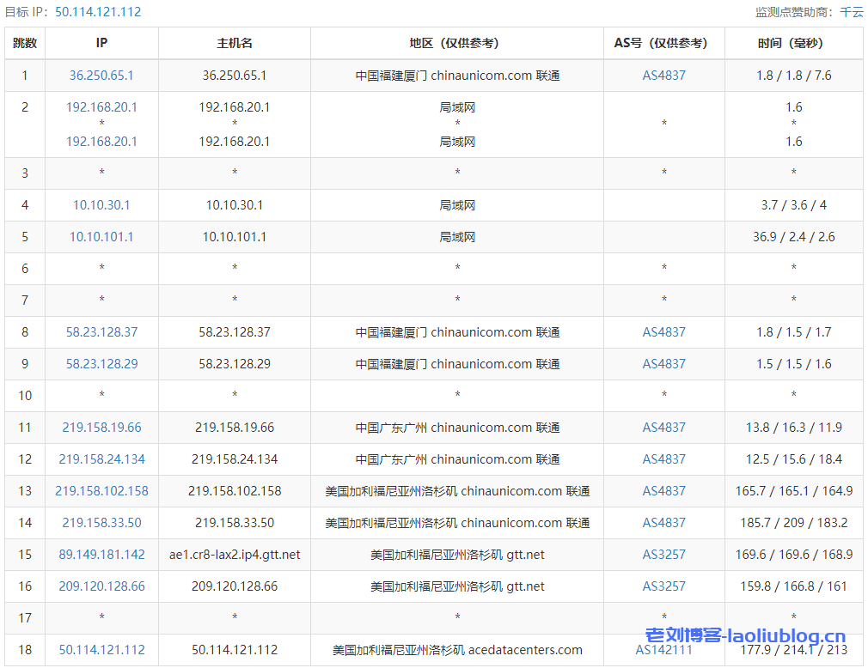Click AS3257 link in hop 16 row
Screen dimensions: 868x668
[663, 586]
